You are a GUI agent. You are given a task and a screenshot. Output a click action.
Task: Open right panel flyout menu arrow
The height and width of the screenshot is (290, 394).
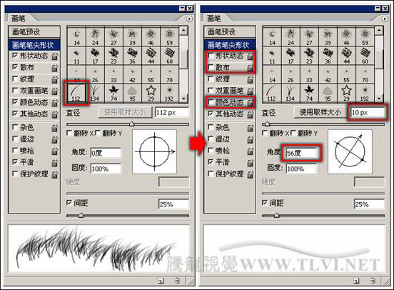(x=385, y=19)
